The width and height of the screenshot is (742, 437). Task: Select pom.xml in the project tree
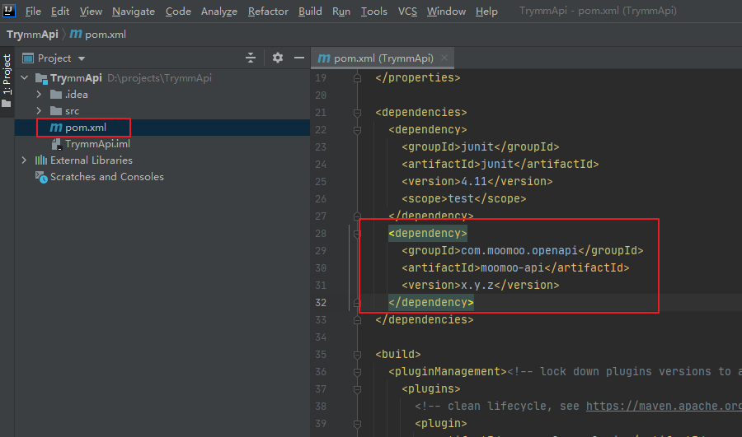[x=86, y=128]
